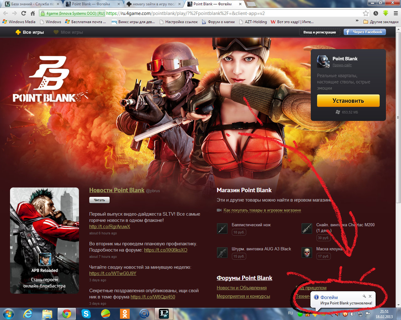
Task: Click the 10 руб. price button
Action: coord(239,232)
